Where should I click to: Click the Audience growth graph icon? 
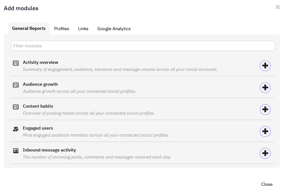[16, 85]
